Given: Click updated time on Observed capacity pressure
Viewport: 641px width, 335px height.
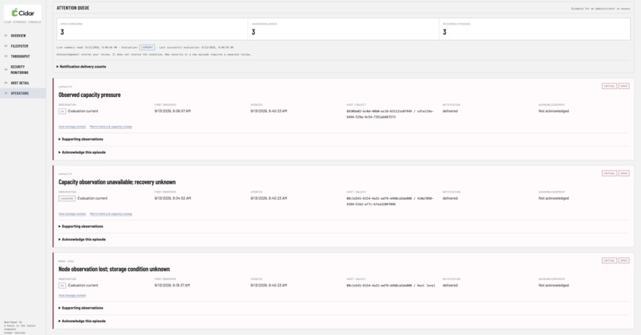Looking at the screenshot, I should coord(269,111).
